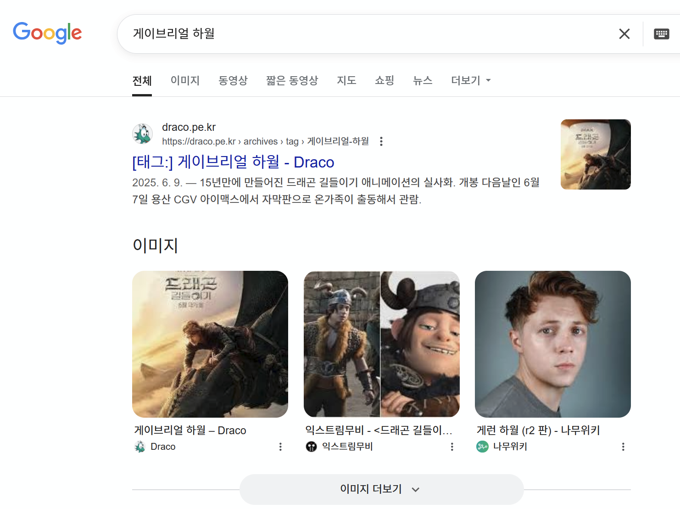Click the 익스트림무비 - <드래곤 길들이... caption

click(379, 431)
